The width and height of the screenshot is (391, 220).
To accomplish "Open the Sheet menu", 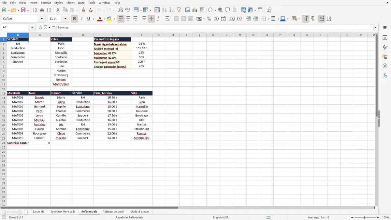I will [x=70, y=3].
